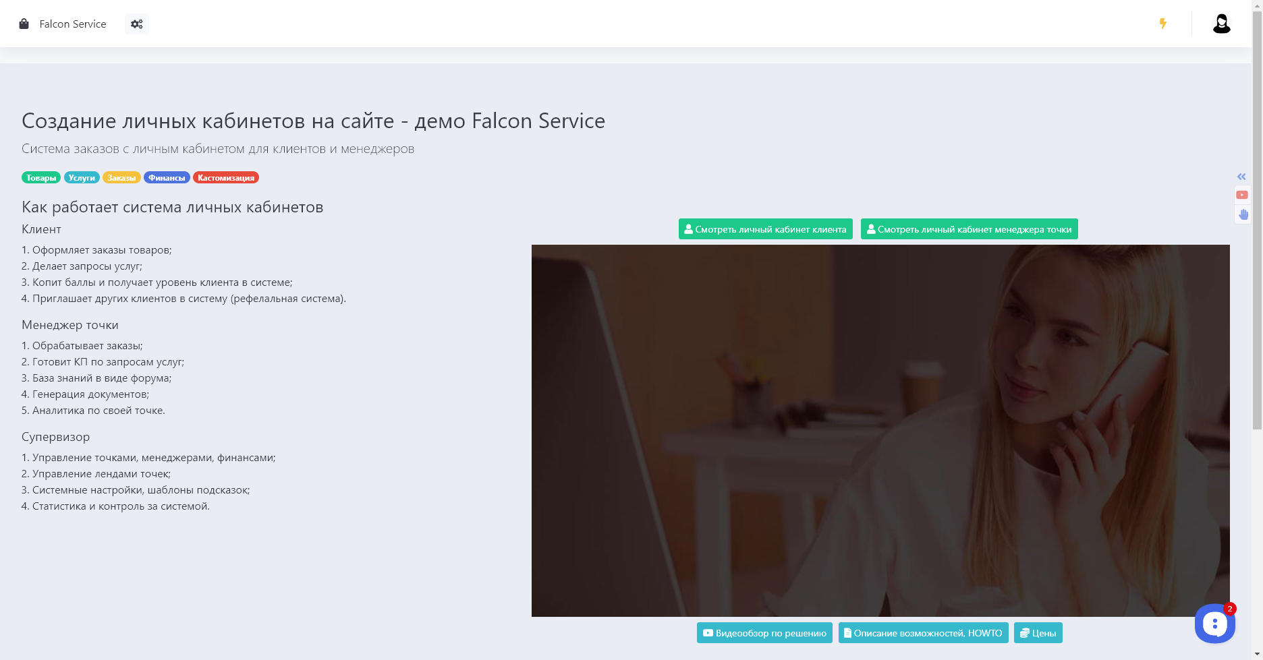Click the Falcon Service bag logo icon
1263x660 pixels.
coord(24,24)
